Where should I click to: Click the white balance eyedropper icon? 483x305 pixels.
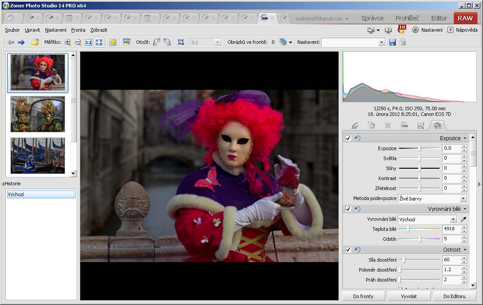(463, 220)
